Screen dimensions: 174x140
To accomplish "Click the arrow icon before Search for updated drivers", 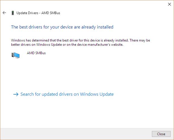I will (x=16, y=94).
